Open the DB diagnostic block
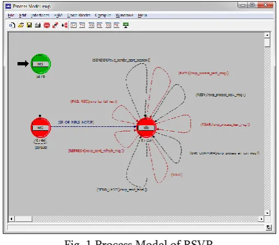Image resolution: width=279 pixels, height=245 pixels. [108, 25]
